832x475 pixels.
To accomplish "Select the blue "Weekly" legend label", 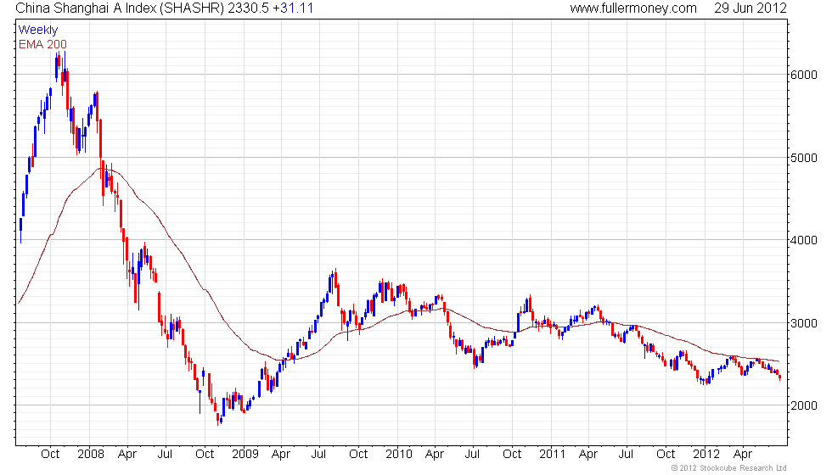I will (37, 31).
